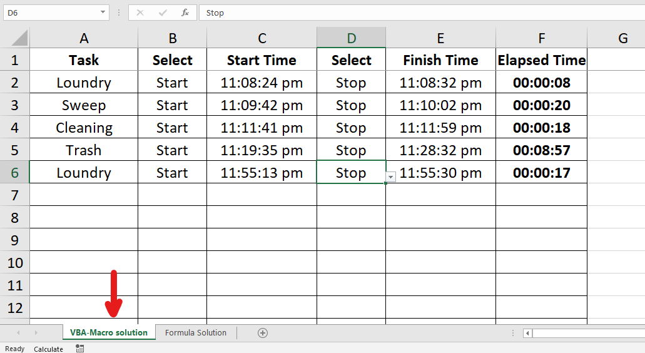Click previous sheet navigation arrow
This screenshot has height=353, width=645.
[x=18, y=333]
